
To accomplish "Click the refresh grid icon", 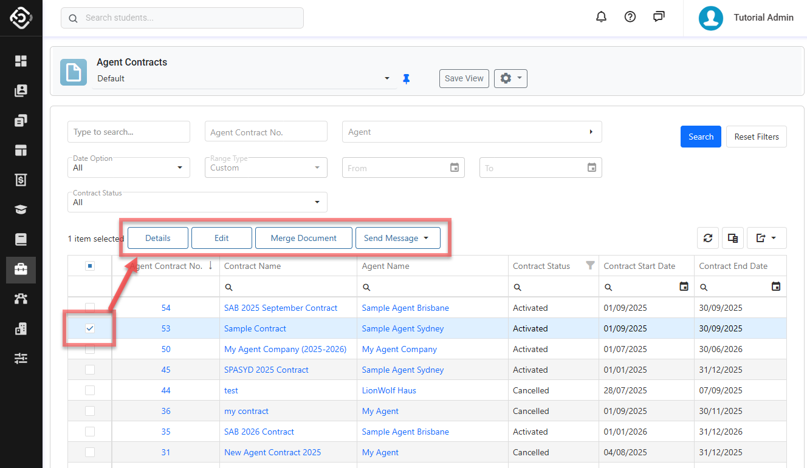I will point(708,238).
